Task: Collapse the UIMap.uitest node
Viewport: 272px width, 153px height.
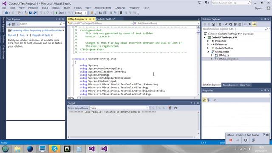Action: point(208,52)
